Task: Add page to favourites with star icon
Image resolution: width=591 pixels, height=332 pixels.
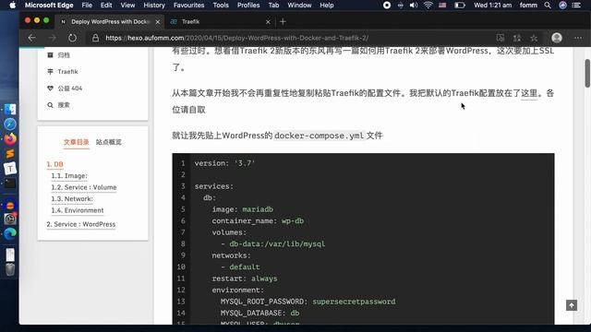Action: (534, 38)
